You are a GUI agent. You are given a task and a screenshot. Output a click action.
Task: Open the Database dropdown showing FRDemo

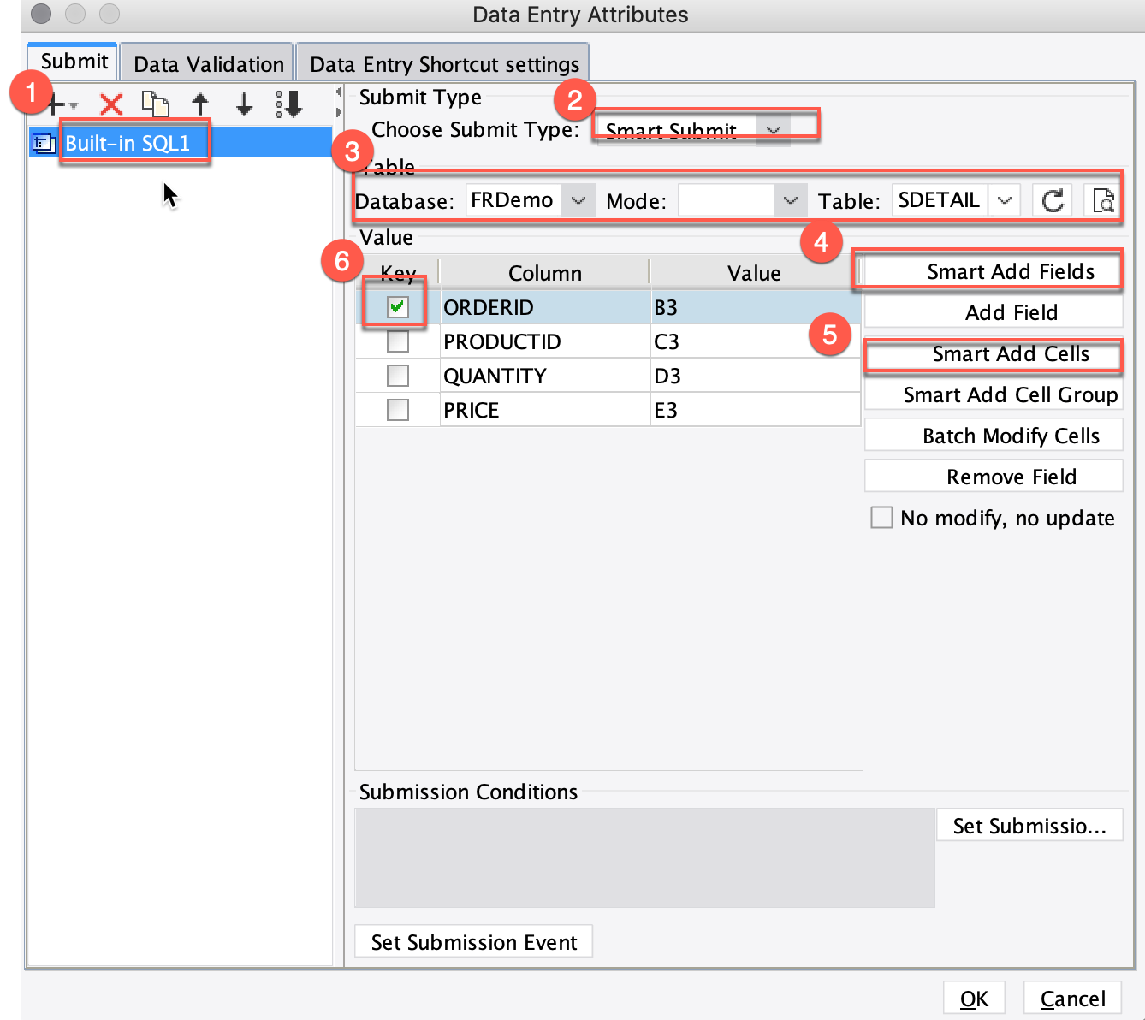(x=579, y=199)
